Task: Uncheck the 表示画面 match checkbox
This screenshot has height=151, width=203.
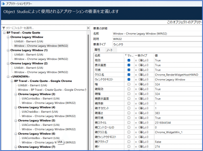Action: [129, 65]
